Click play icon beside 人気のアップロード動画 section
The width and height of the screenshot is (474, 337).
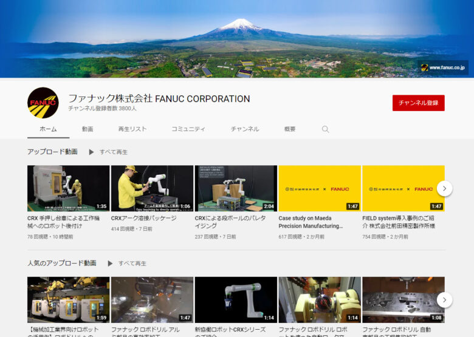click(110, 264)
